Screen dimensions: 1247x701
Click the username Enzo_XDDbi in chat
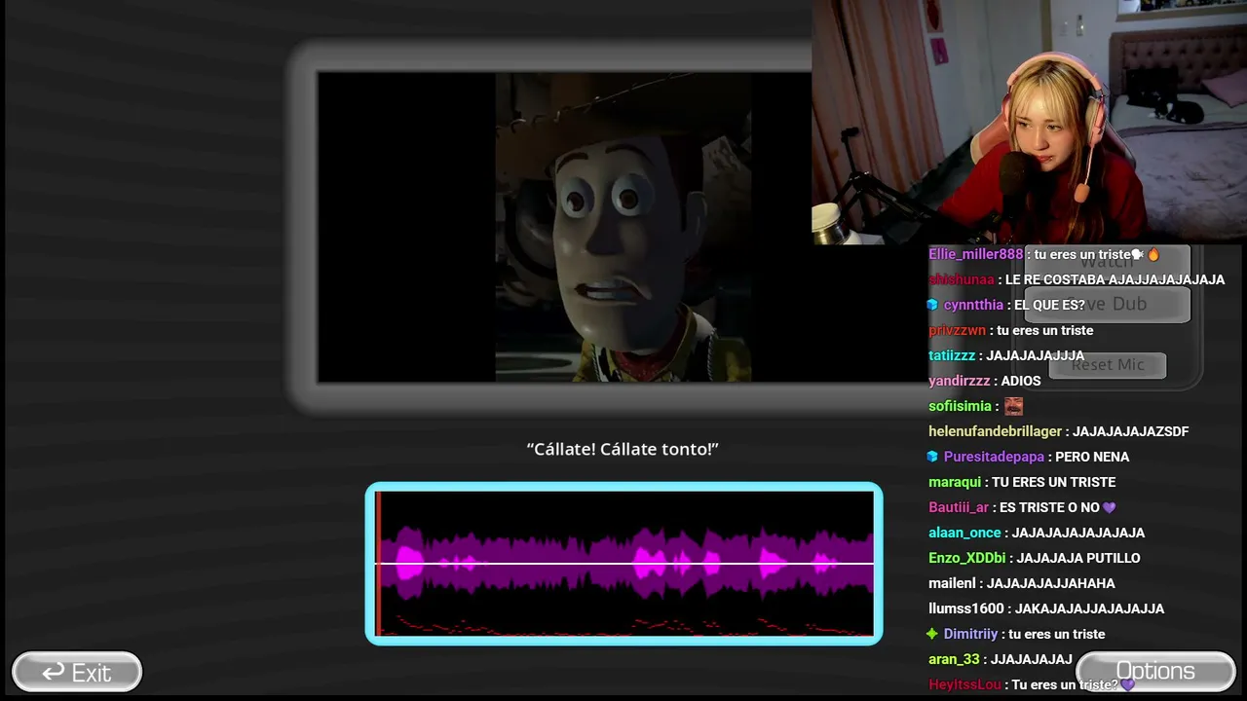(967, 558)
